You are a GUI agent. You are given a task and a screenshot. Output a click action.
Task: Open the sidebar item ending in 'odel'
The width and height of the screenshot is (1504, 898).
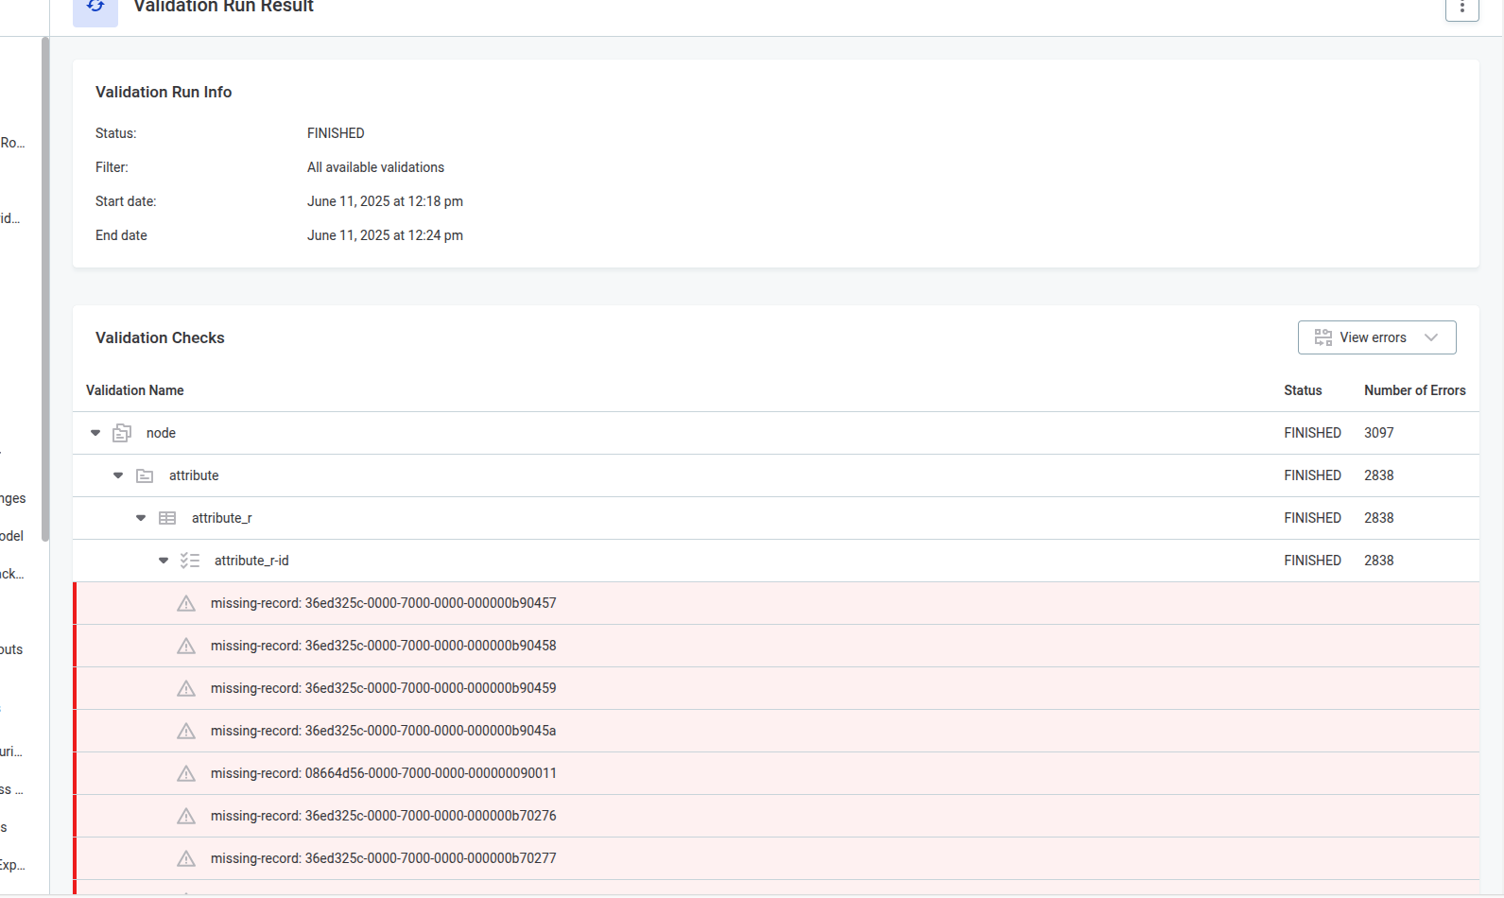click(11, 536)
